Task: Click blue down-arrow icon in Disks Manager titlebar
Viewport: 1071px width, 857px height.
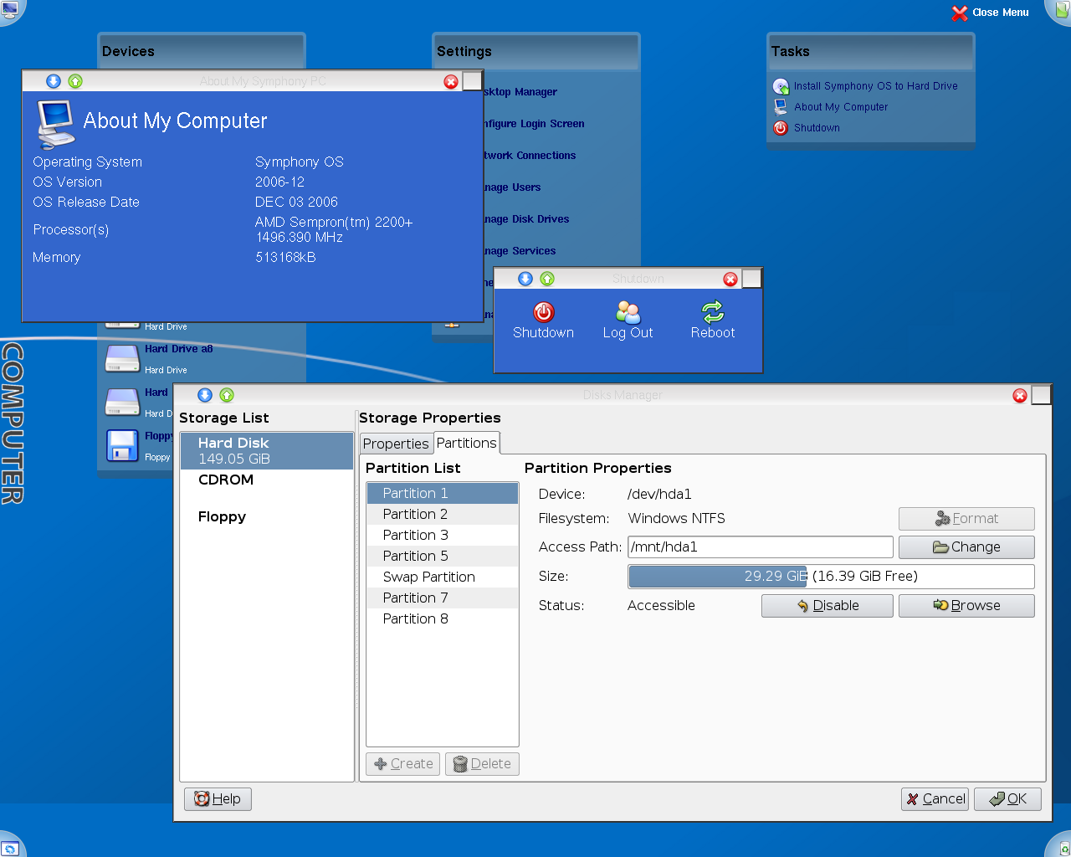Action: pos(205,395)
